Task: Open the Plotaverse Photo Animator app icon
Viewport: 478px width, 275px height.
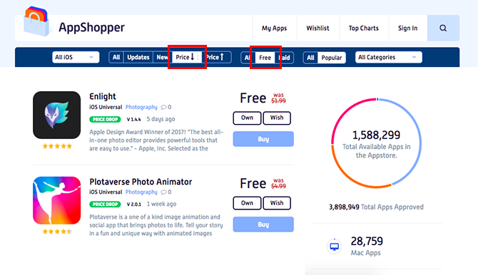Action: [56, 200]
